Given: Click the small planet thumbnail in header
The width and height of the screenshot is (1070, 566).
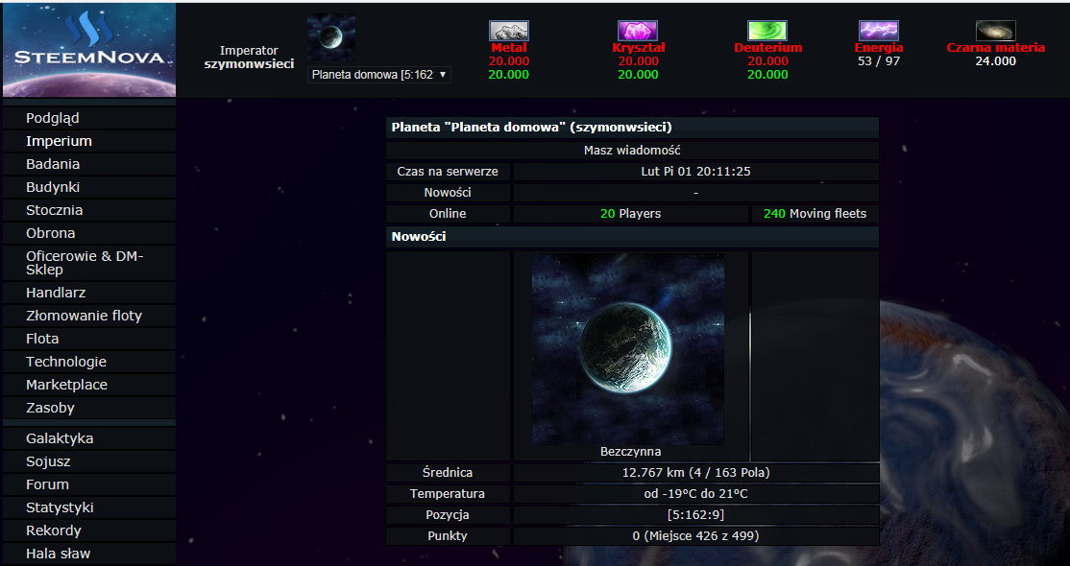Looking at the screenshot, I should point(331,38).
